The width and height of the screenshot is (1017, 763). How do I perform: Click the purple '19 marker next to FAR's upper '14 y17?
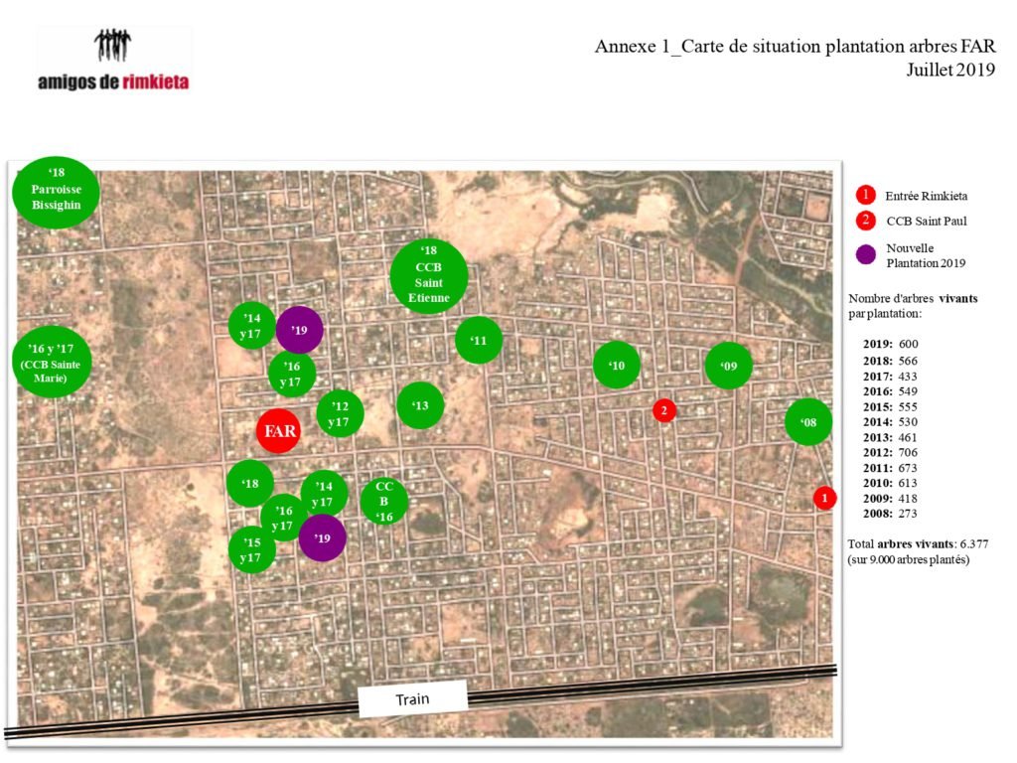tap(300, 329)
